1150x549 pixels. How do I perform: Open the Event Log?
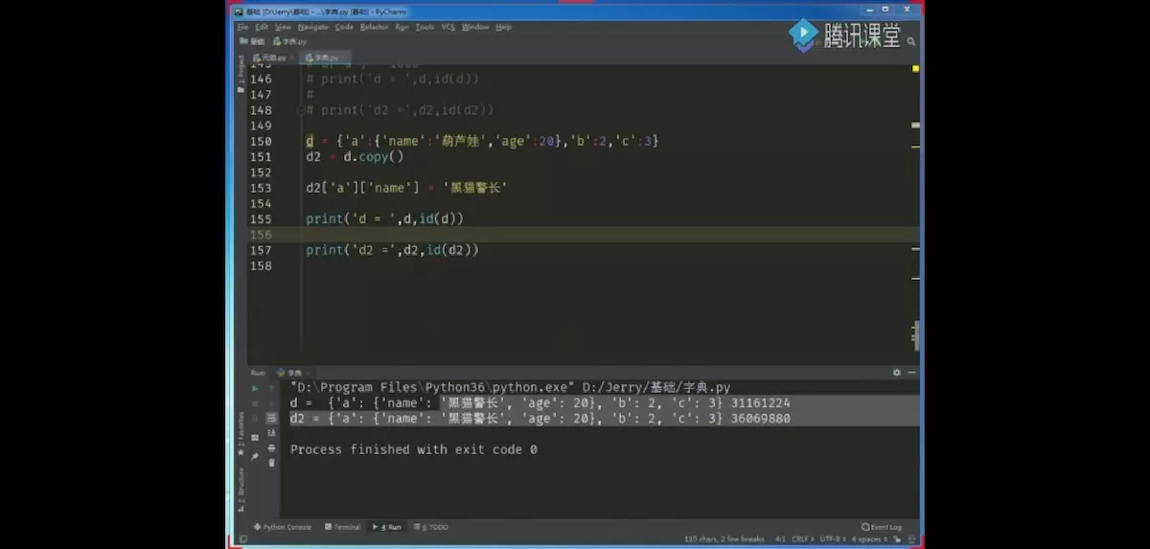pyautogui.click(x=881, y=527)
